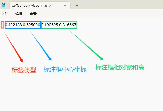Click the unsaved-changes dot on the tab
This screenshot has height=111, width=163.
point(65,5)
